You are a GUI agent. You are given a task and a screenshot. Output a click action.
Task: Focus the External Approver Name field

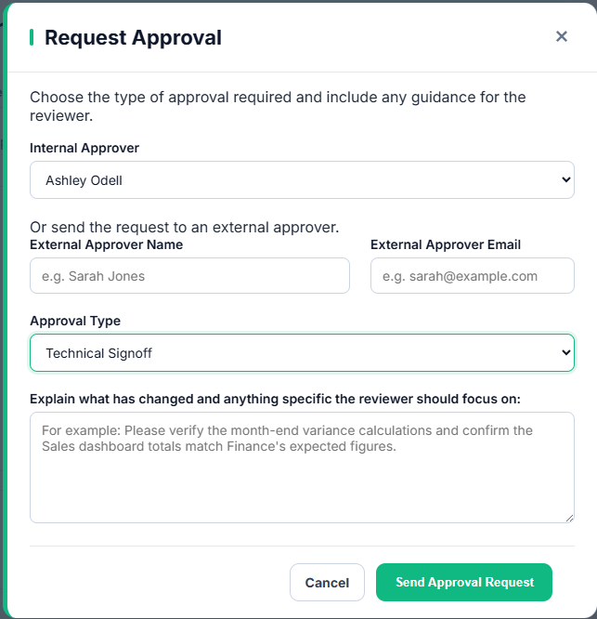pyautogui.click(x=189, y=276)
